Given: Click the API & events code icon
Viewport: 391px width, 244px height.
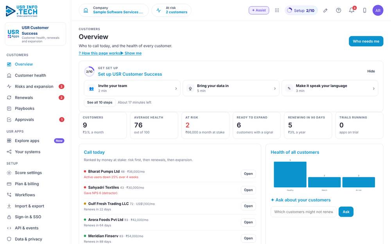Looking at the screenshot, I should [9, 228].
